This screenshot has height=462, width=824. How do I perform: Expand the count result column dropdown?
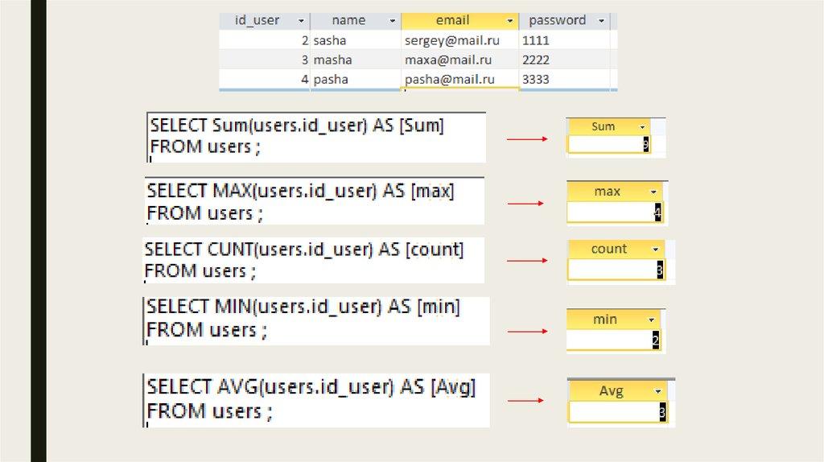coord(657,250)
